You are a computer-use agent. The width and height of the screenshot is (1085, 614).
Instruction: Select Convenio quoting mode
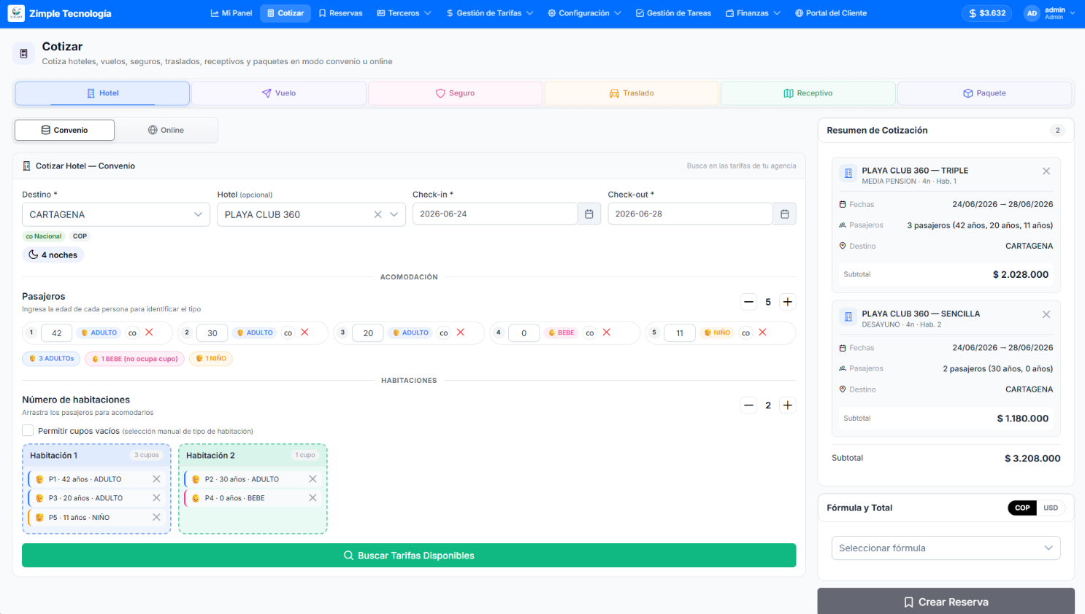click(x=64, y=131)
